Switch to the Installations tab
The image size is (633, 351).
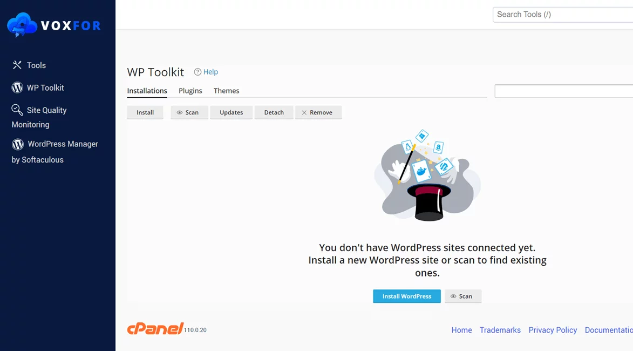pos(147,91)
